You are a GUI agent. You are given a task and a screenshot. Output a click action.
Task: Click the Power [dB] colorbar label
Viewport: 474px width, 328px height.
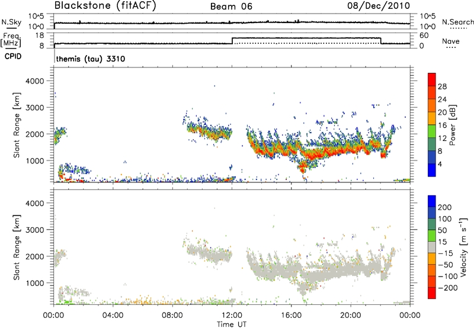tap(452, 125)
